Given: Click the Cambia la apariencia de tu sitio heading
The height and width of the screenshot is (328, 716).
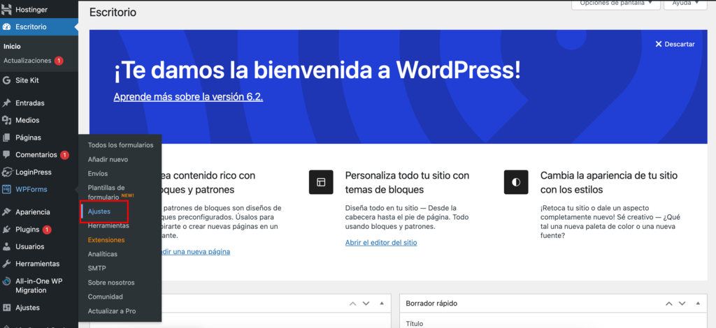Looking at the screenshot, I should click(609, 182).
